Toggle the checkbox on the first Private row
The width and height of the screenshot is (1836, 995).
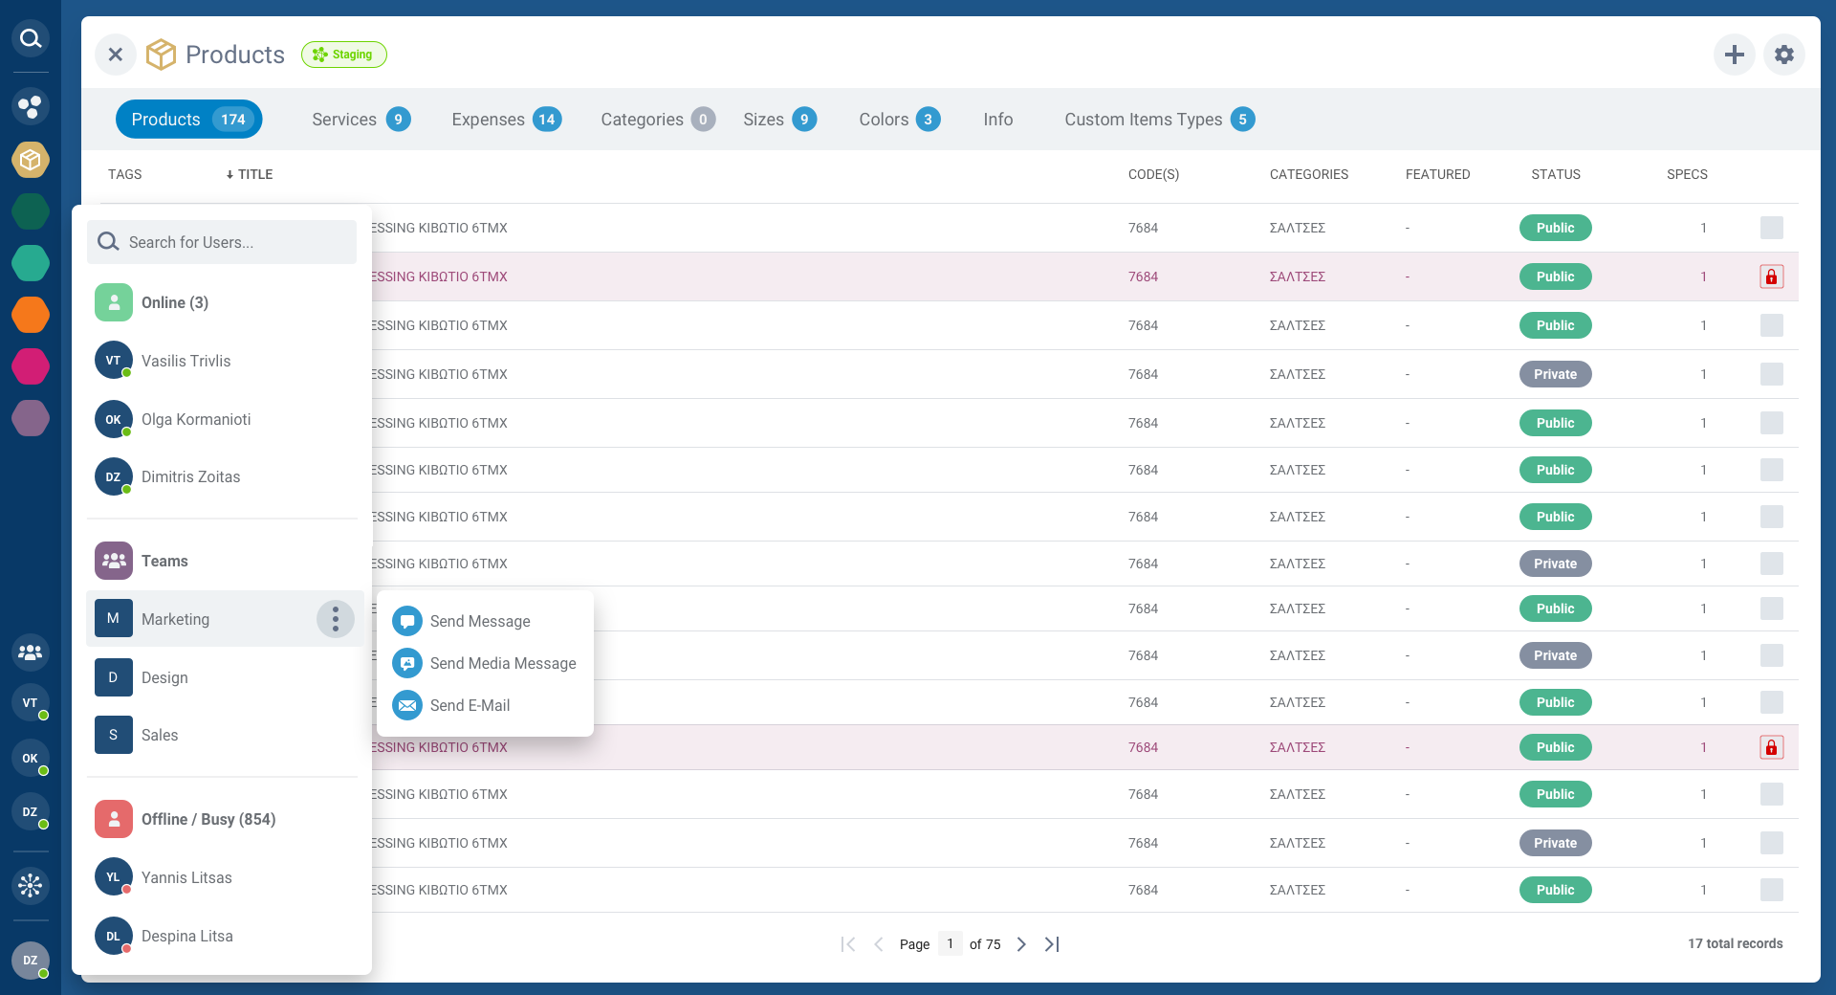[1771, 374]
